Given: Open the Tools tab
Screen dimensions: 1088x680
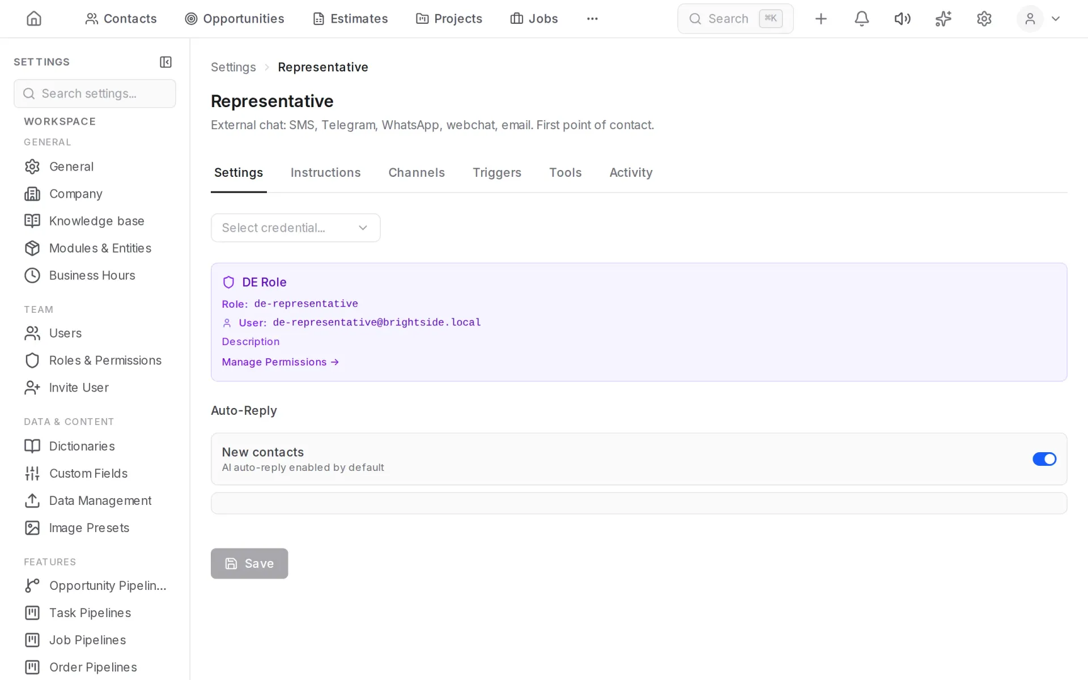Looking at the screenshot, I should coord(565,173).
